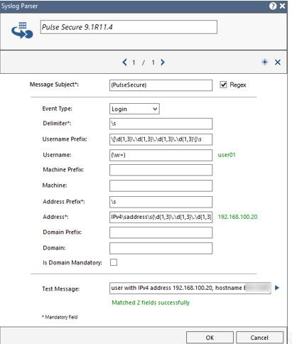Edit the parser name Pulse Secure field
The image size is (292, 344).
pos(129,27)
